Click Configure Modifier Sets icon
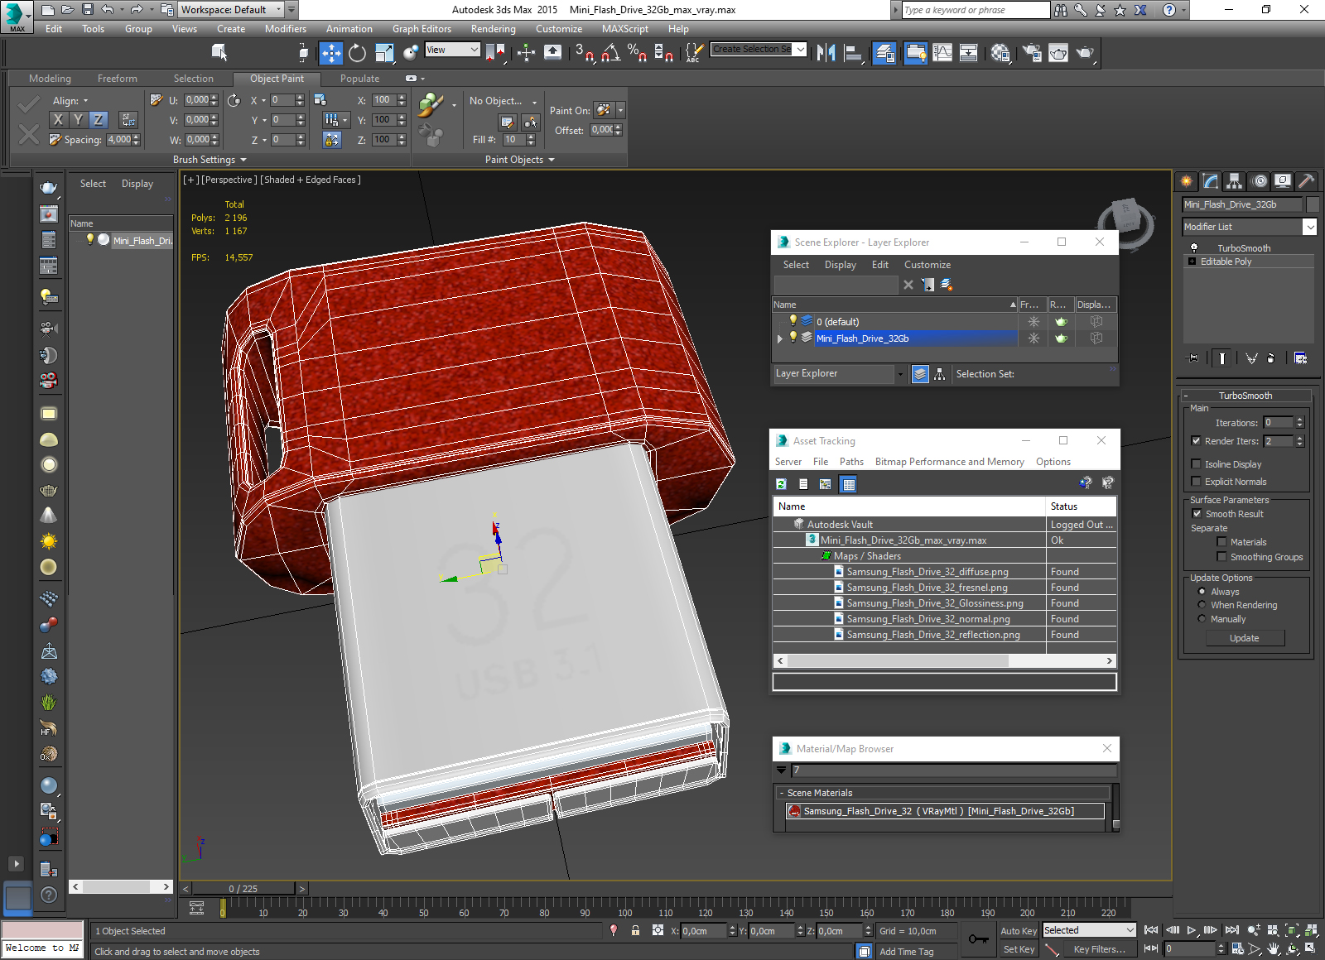Screen dimensions: 1325x960 [x=1300, y=358]
